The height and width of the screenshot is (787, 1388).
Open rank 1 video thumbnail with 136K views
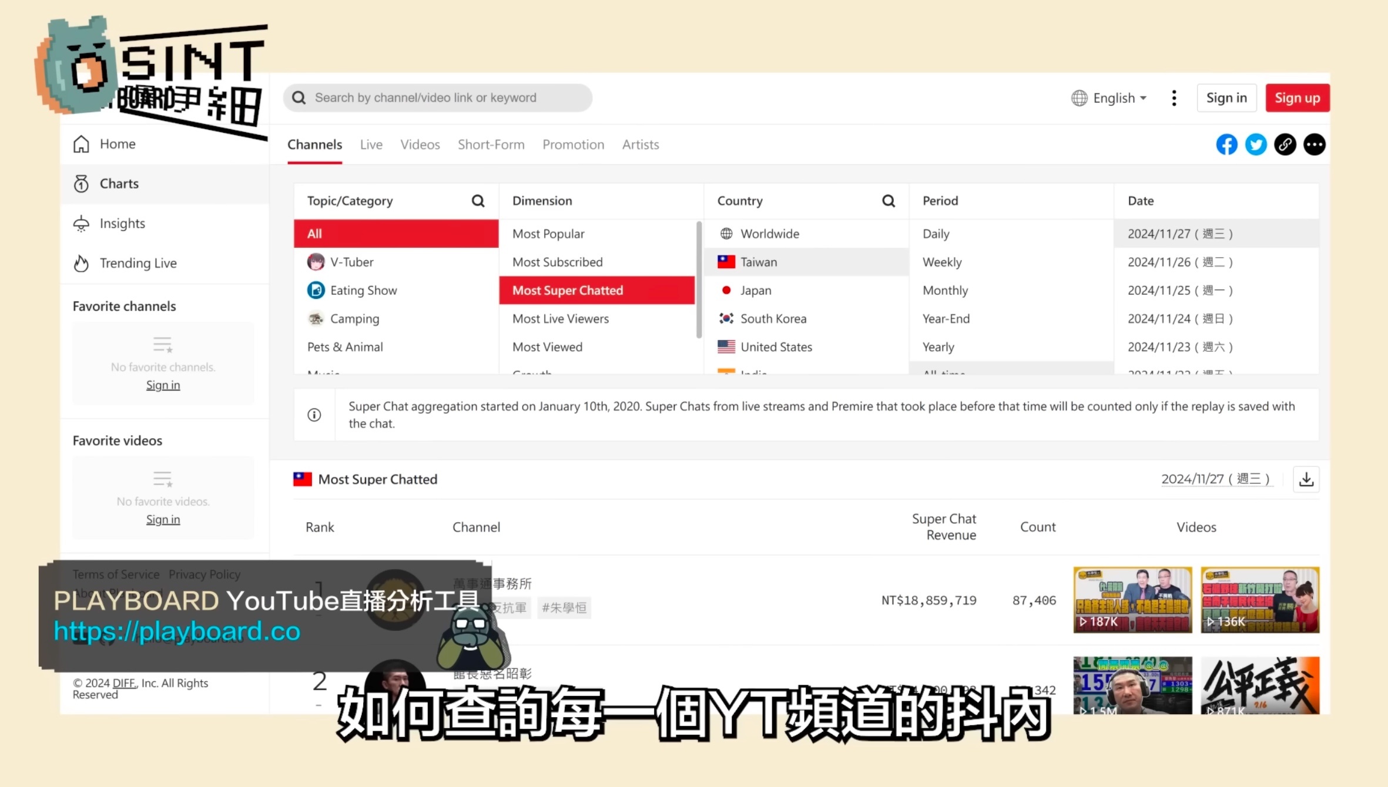pos(1260,600)
